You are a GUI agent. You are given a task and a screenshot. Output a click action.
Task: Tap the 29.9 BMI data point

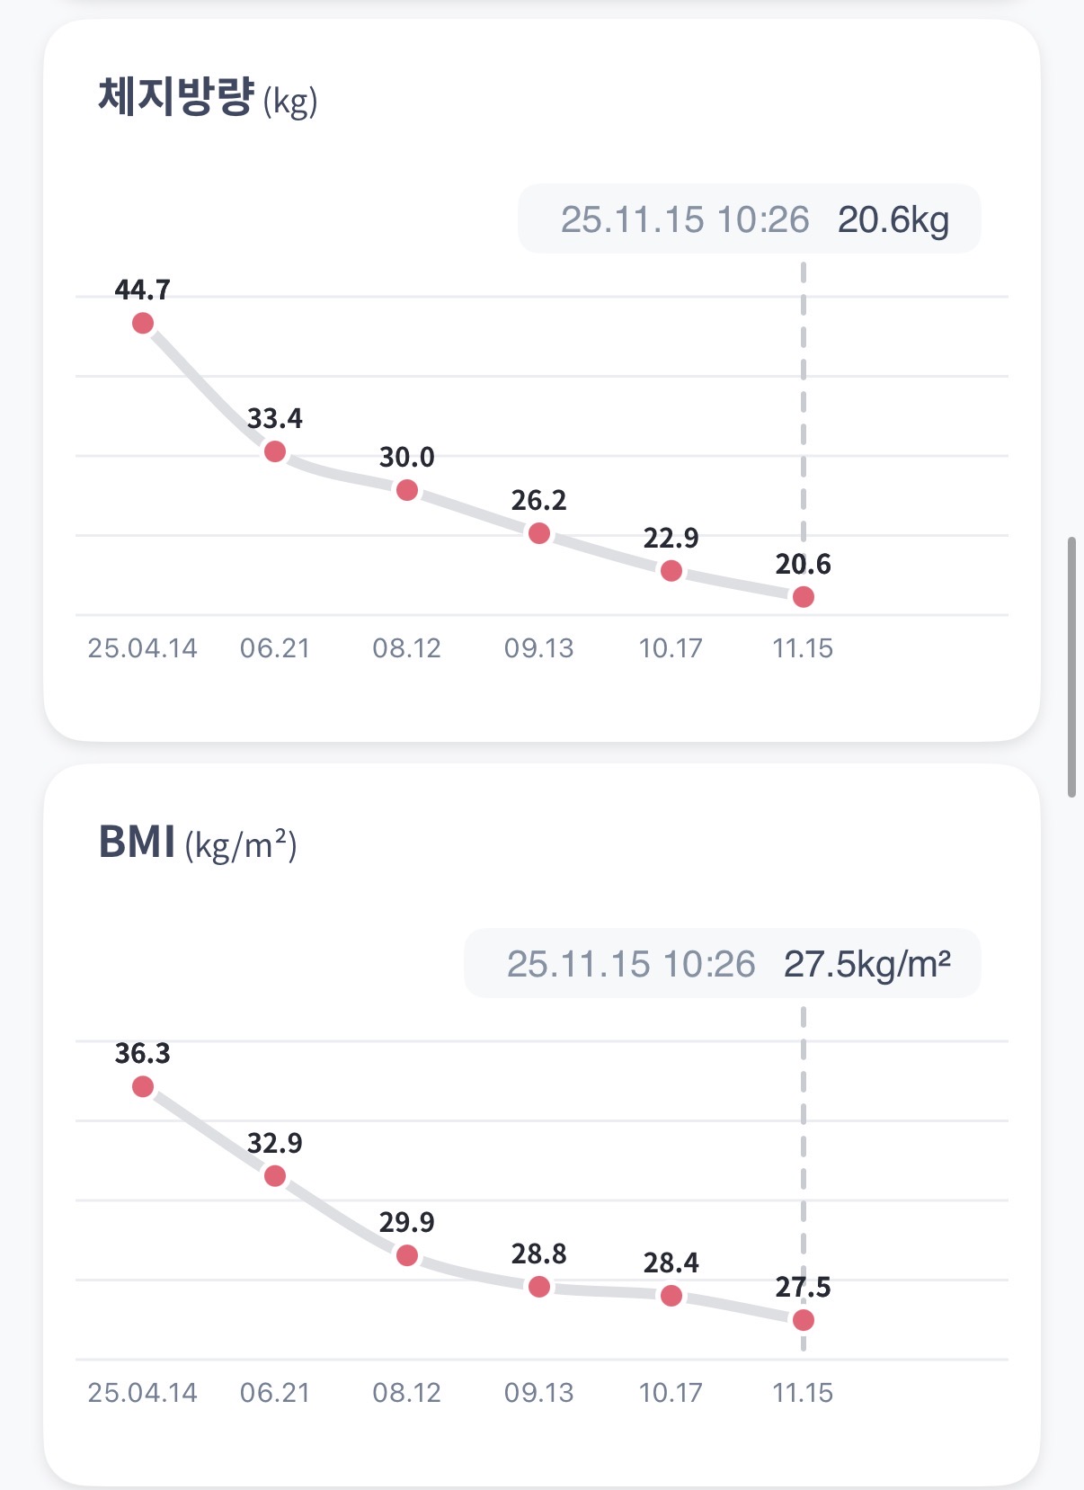tap(407, 1255)
